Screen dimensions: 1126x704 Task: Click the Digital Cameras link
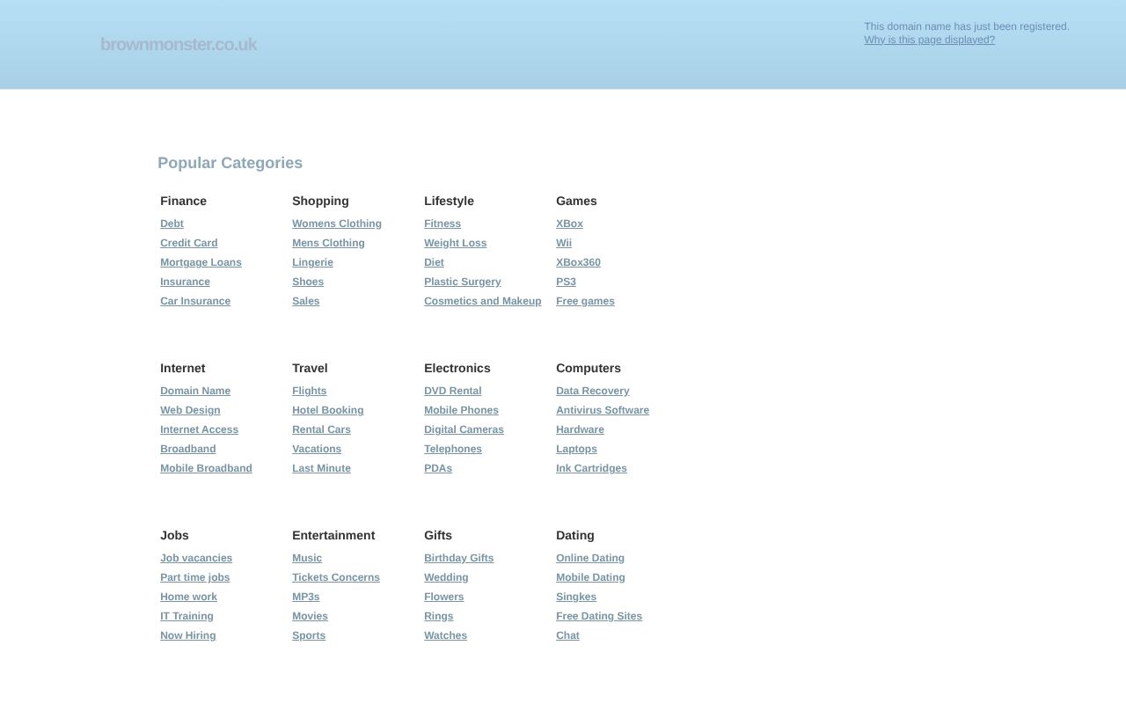point(464,429)
